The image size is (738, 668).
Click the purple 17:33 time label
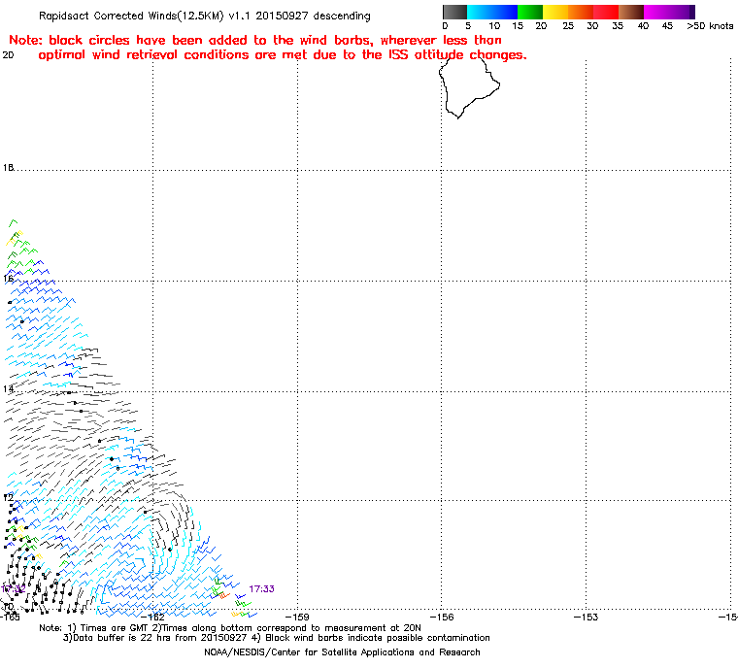tap(261, 589)
